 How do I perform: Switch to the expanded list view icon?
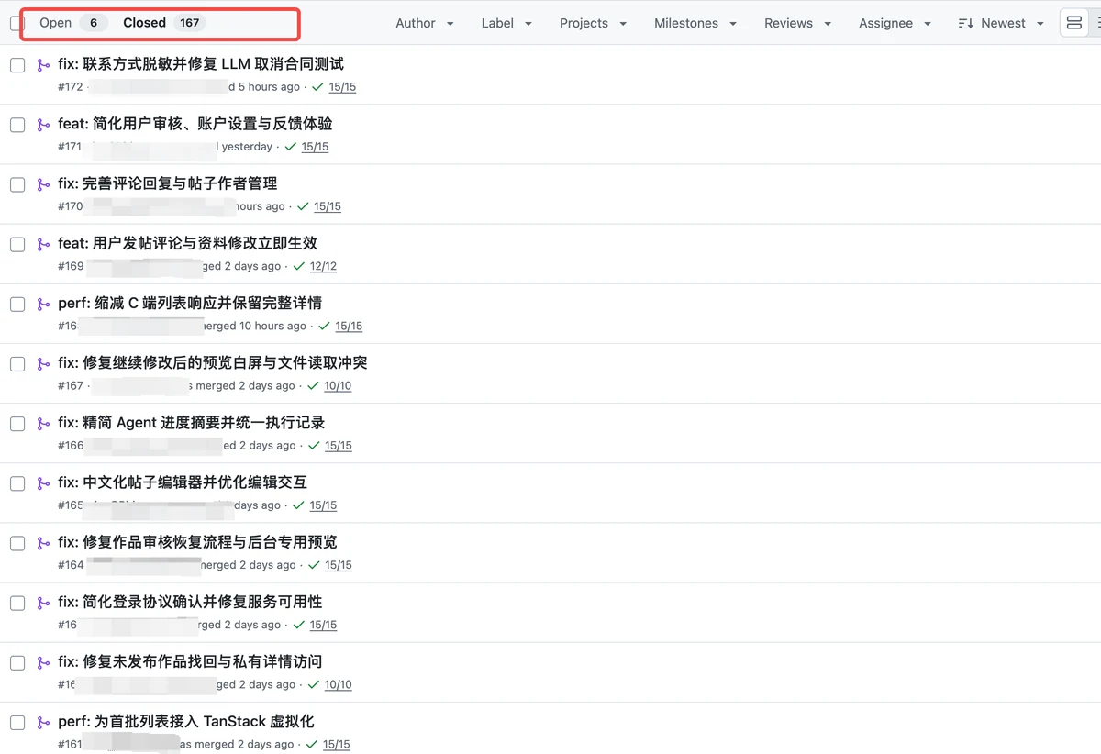click(1074, 23)
